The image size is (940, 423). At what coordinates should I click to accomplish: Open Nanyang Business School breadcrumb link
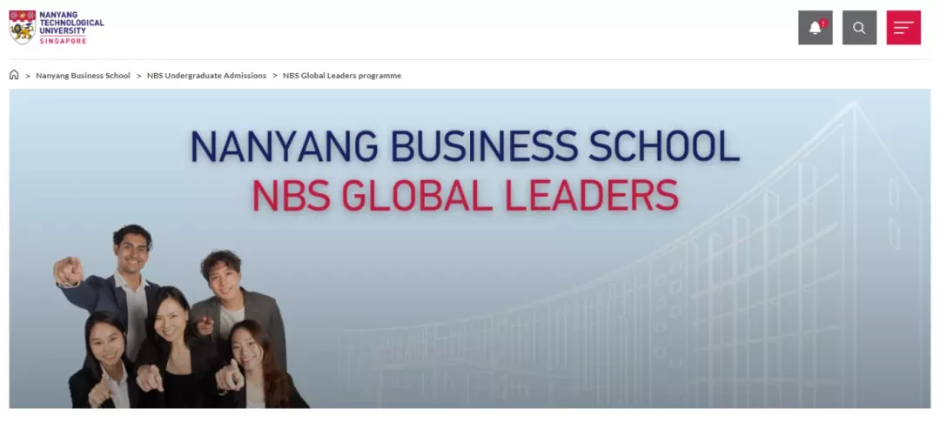(x=83, y=76)
